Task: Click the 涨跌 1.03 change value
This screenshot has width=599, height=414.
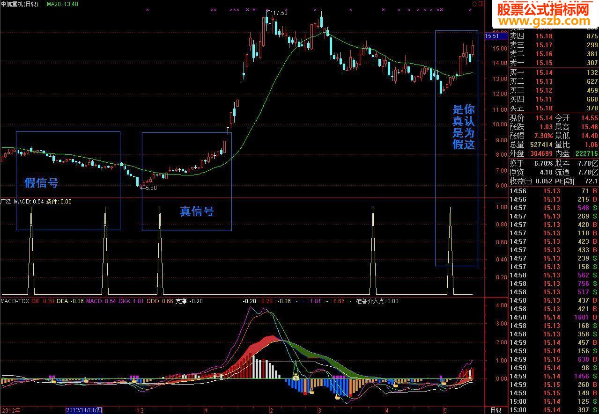Action: (546, 127)
